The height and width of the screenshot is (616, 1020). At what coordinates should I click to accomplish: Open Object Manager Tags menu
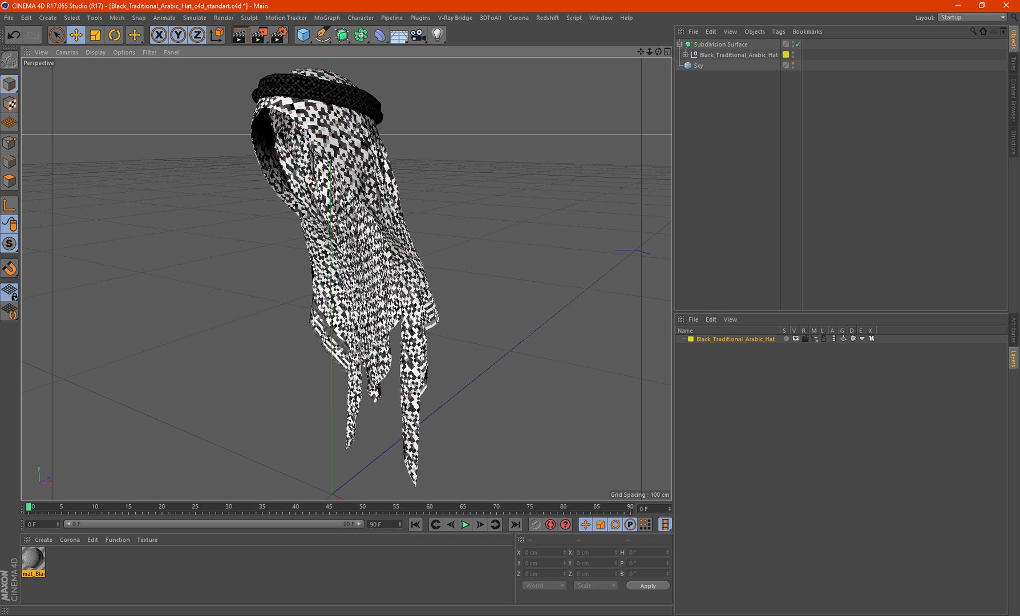779,32
